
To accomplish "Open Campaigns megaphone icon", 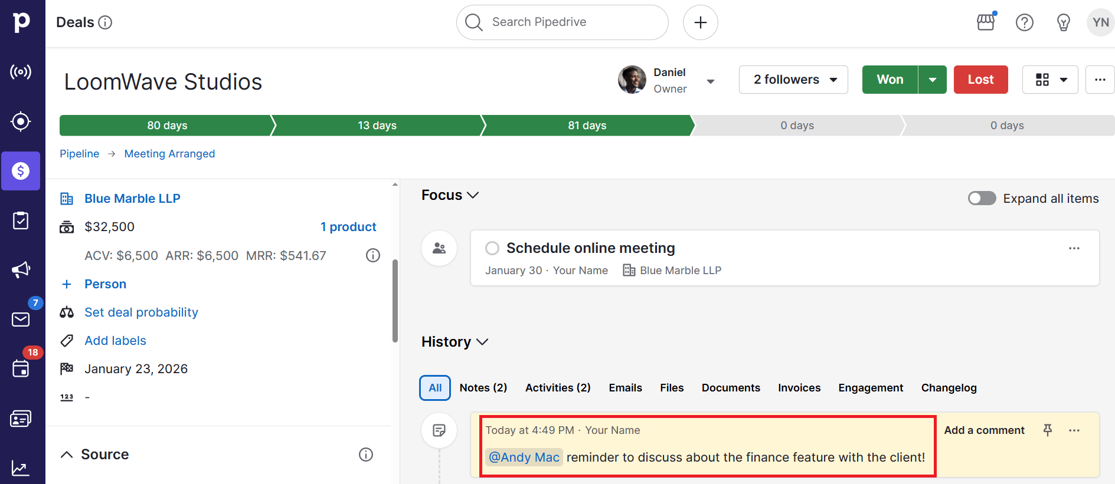I will click(x=21, y=270).
